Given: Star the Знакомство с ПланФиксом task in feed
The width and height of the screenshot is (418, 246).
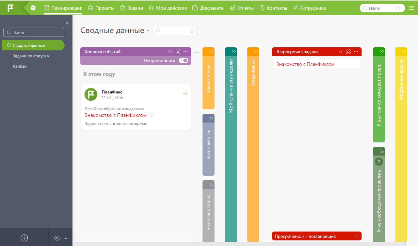Looking at the screenshot, I should click(x=152, y=115).
